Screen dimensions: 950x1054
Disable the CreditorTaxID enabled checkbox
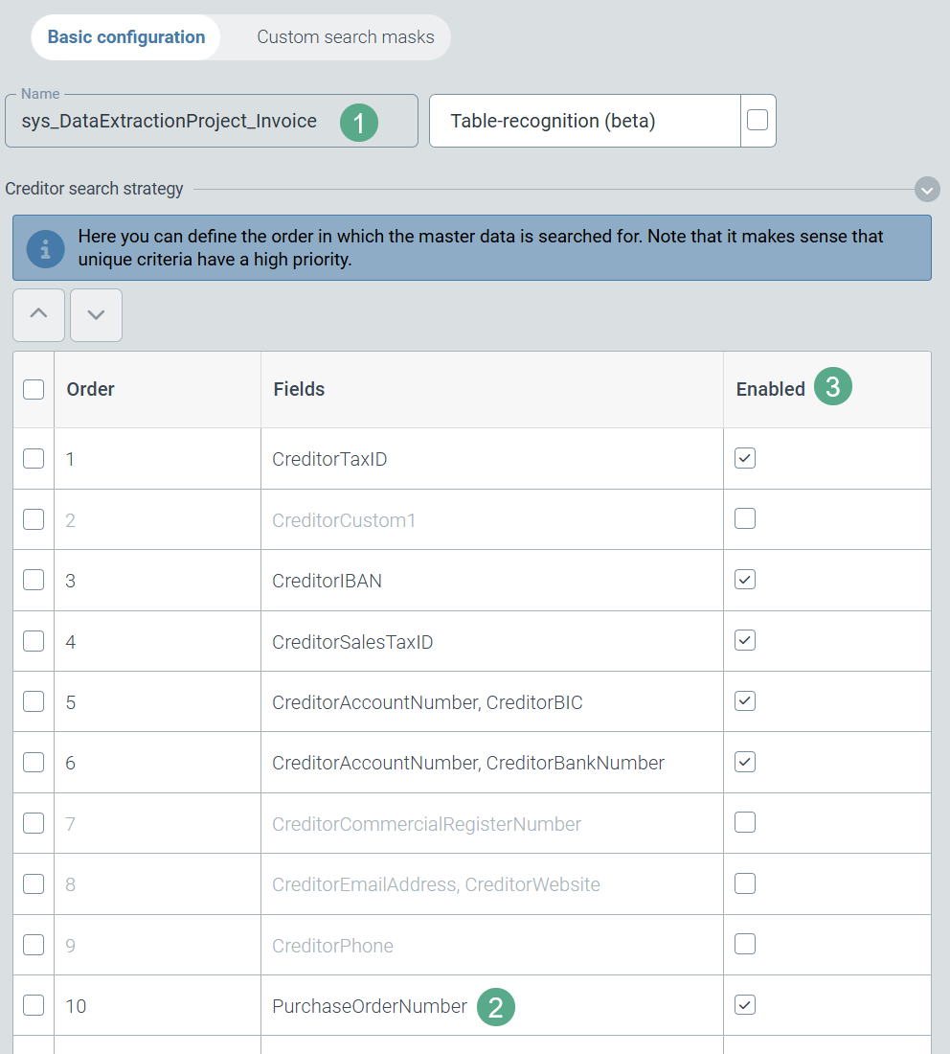pos(745,458)
